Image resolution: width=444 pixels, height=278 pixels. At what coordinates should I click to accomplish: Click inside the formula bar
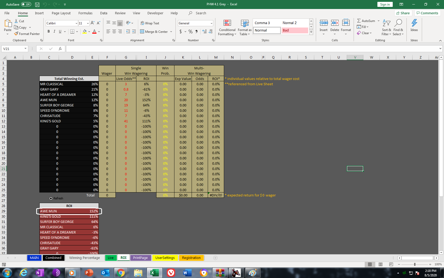click(x=251, y=49)
